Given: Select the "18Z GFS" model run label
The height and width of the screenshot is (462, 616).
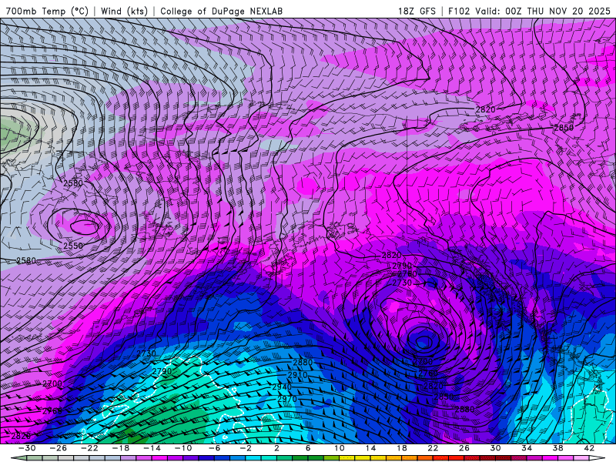Looking at the screenshot, I should tap(417, 12).
